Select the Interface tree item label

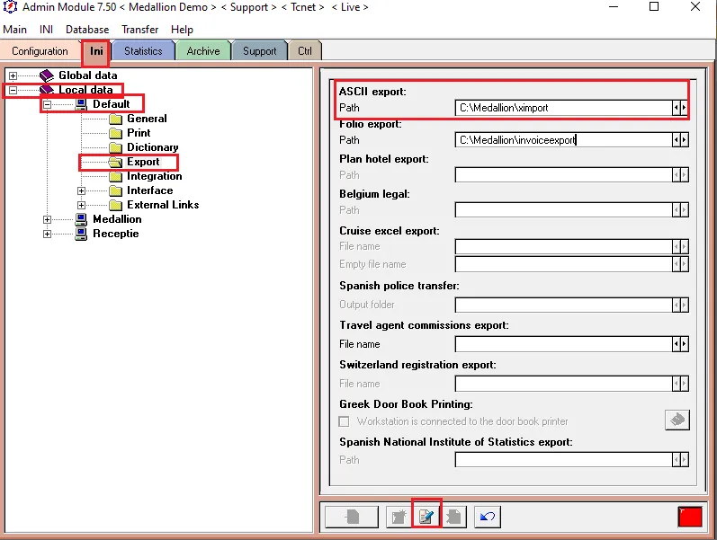point(150,190)
